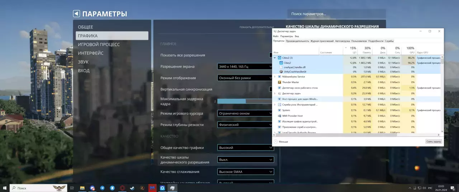The height and width of the screenshot is (192, 459).
Task: Open Steam from the taskbar
Action: (132, 188)
